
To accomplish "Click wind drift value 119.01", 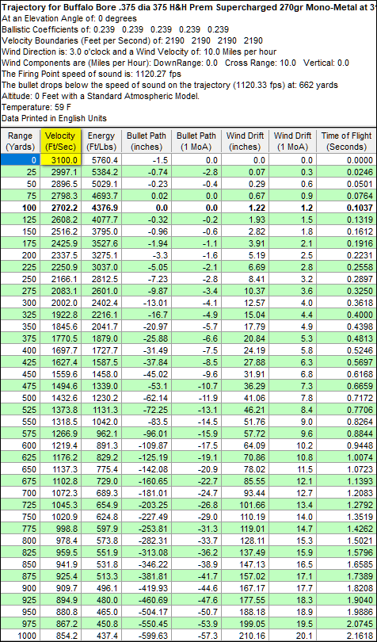I will 246,528.
